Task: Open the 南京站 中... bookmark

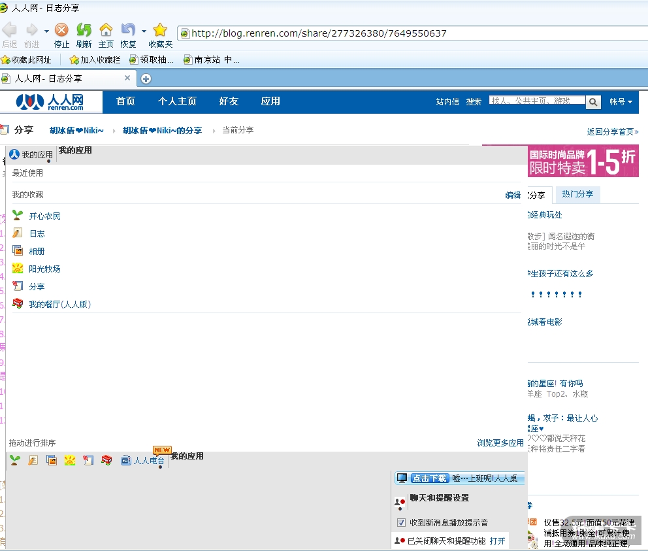Action: point(211,60)
